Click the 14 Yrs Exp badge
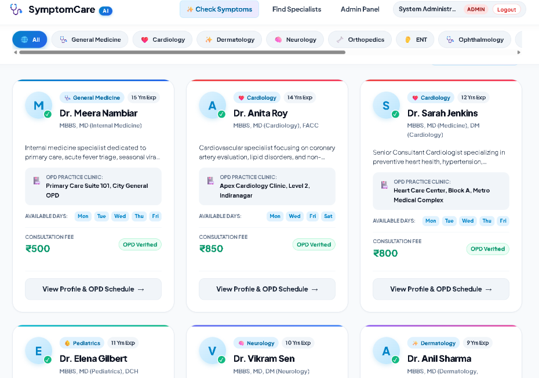539x378 pixels. [x=300, y=97]
